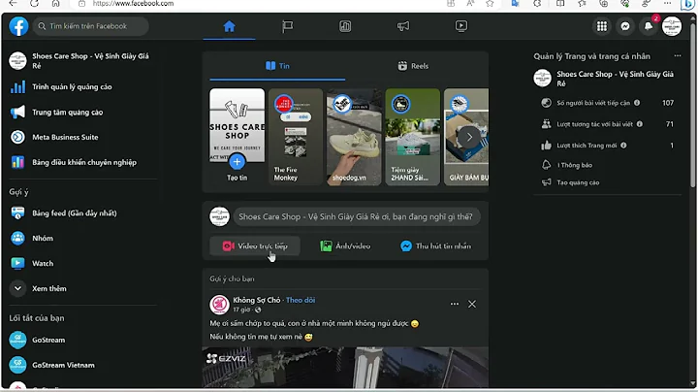
Task: Switch to the Reels tab
Action: pyautogui.click(x=413, y=66)
